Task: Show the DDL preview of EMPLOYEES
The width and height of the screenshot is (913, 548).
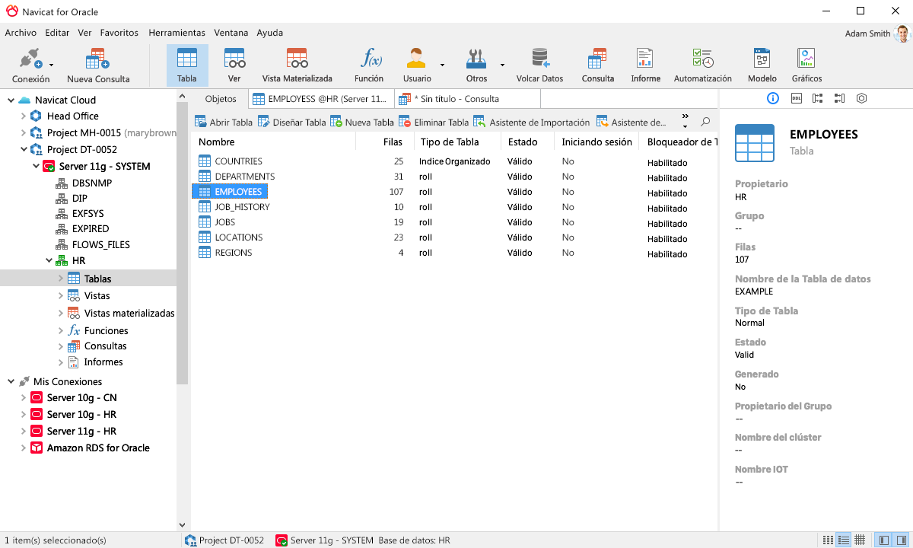Action: click(795, 98)
